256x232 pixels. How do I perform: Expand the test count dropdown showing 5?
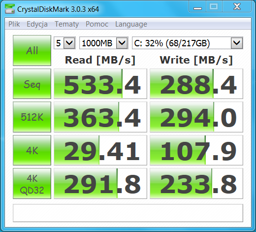click(x=64, y=43)
